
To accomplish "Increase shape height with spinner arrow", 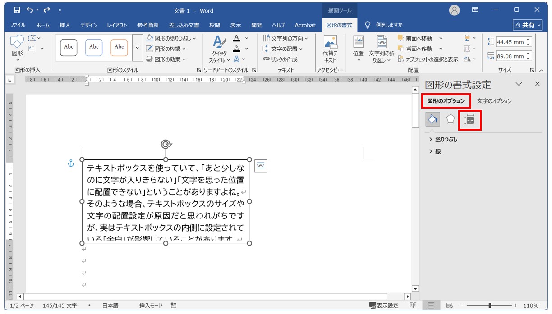I will [x=529, y=40].
